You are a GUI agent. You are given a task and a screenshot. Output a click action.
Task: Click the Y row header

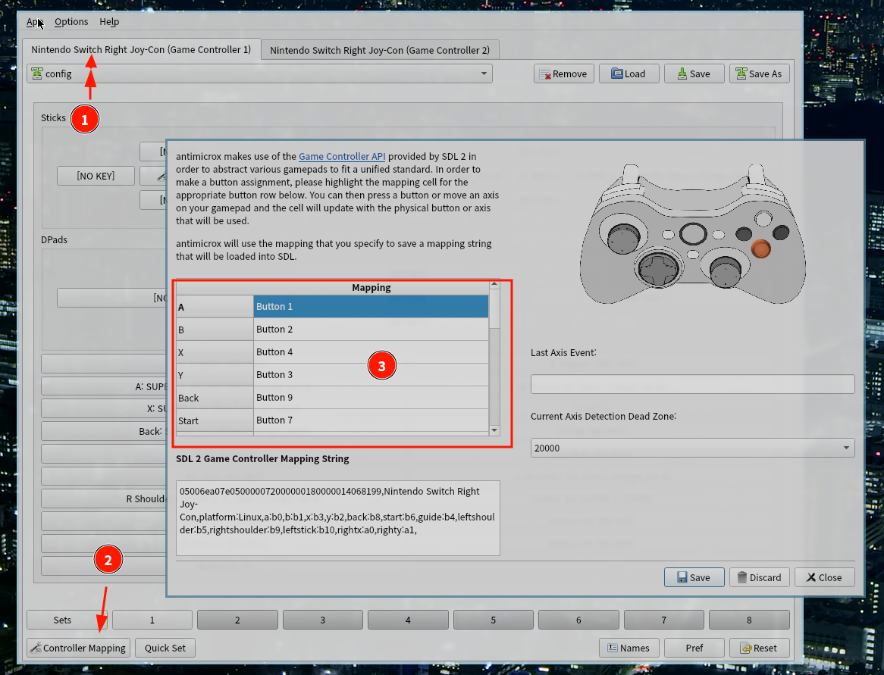[x=215, y=375]
